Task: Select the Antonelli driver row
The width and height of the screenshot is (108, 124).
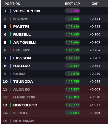Action: point(55,42)
